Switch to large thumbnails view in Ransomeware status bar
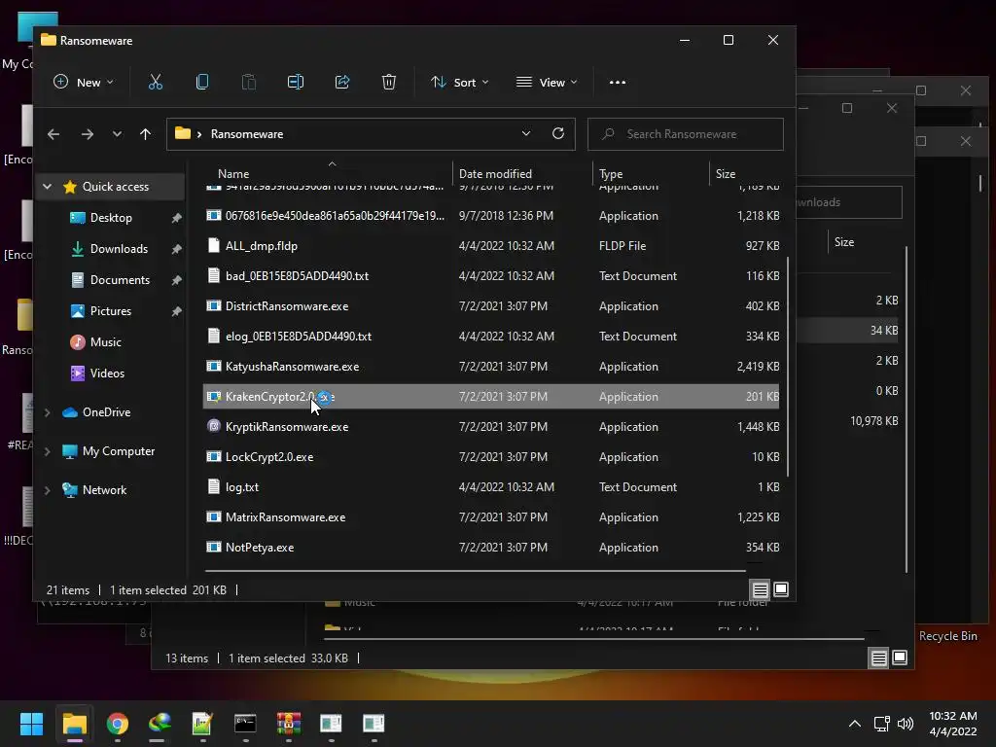This screenshot has height=747, width=996. click(781, 590)
